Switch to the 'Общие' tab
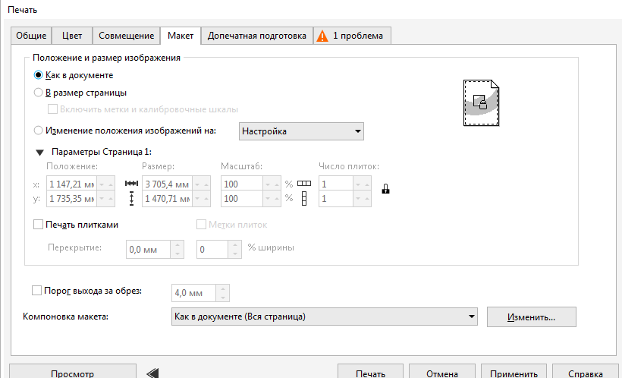 pyautogui.click(x=31, y=36)
